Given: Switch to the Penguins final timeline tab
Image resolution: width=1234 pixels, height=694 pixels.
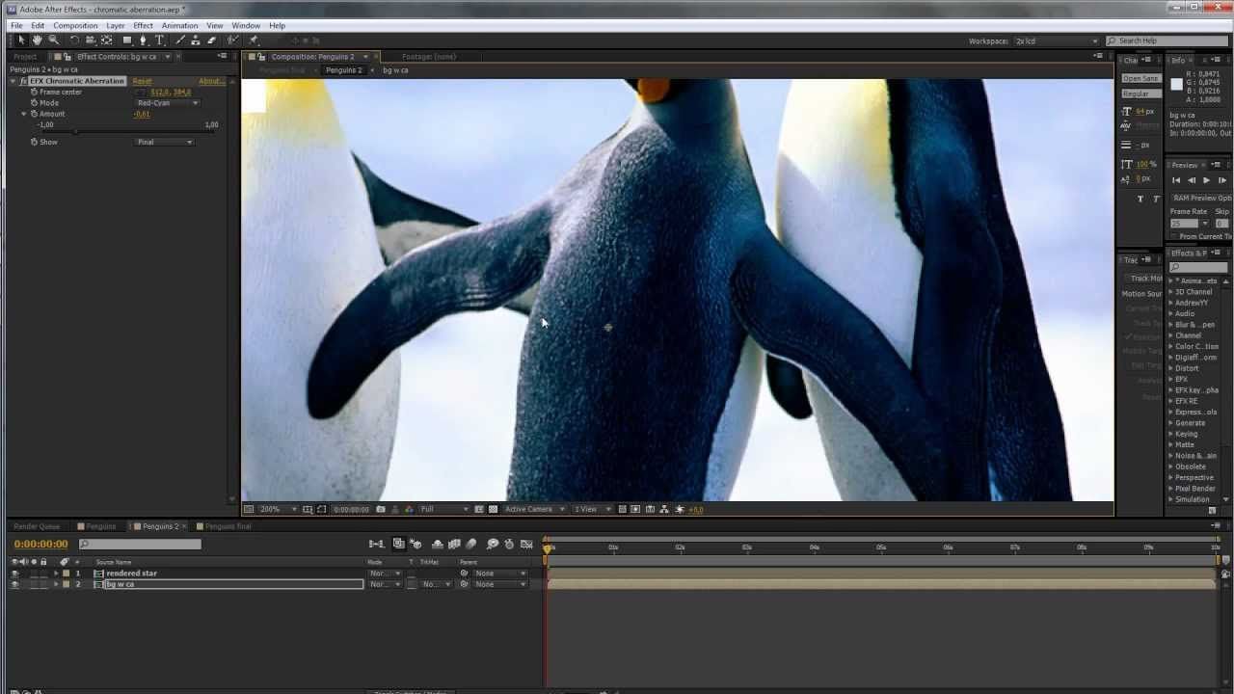Looking at the screenshot, I should pyautogui.click(x=228, y=526).
